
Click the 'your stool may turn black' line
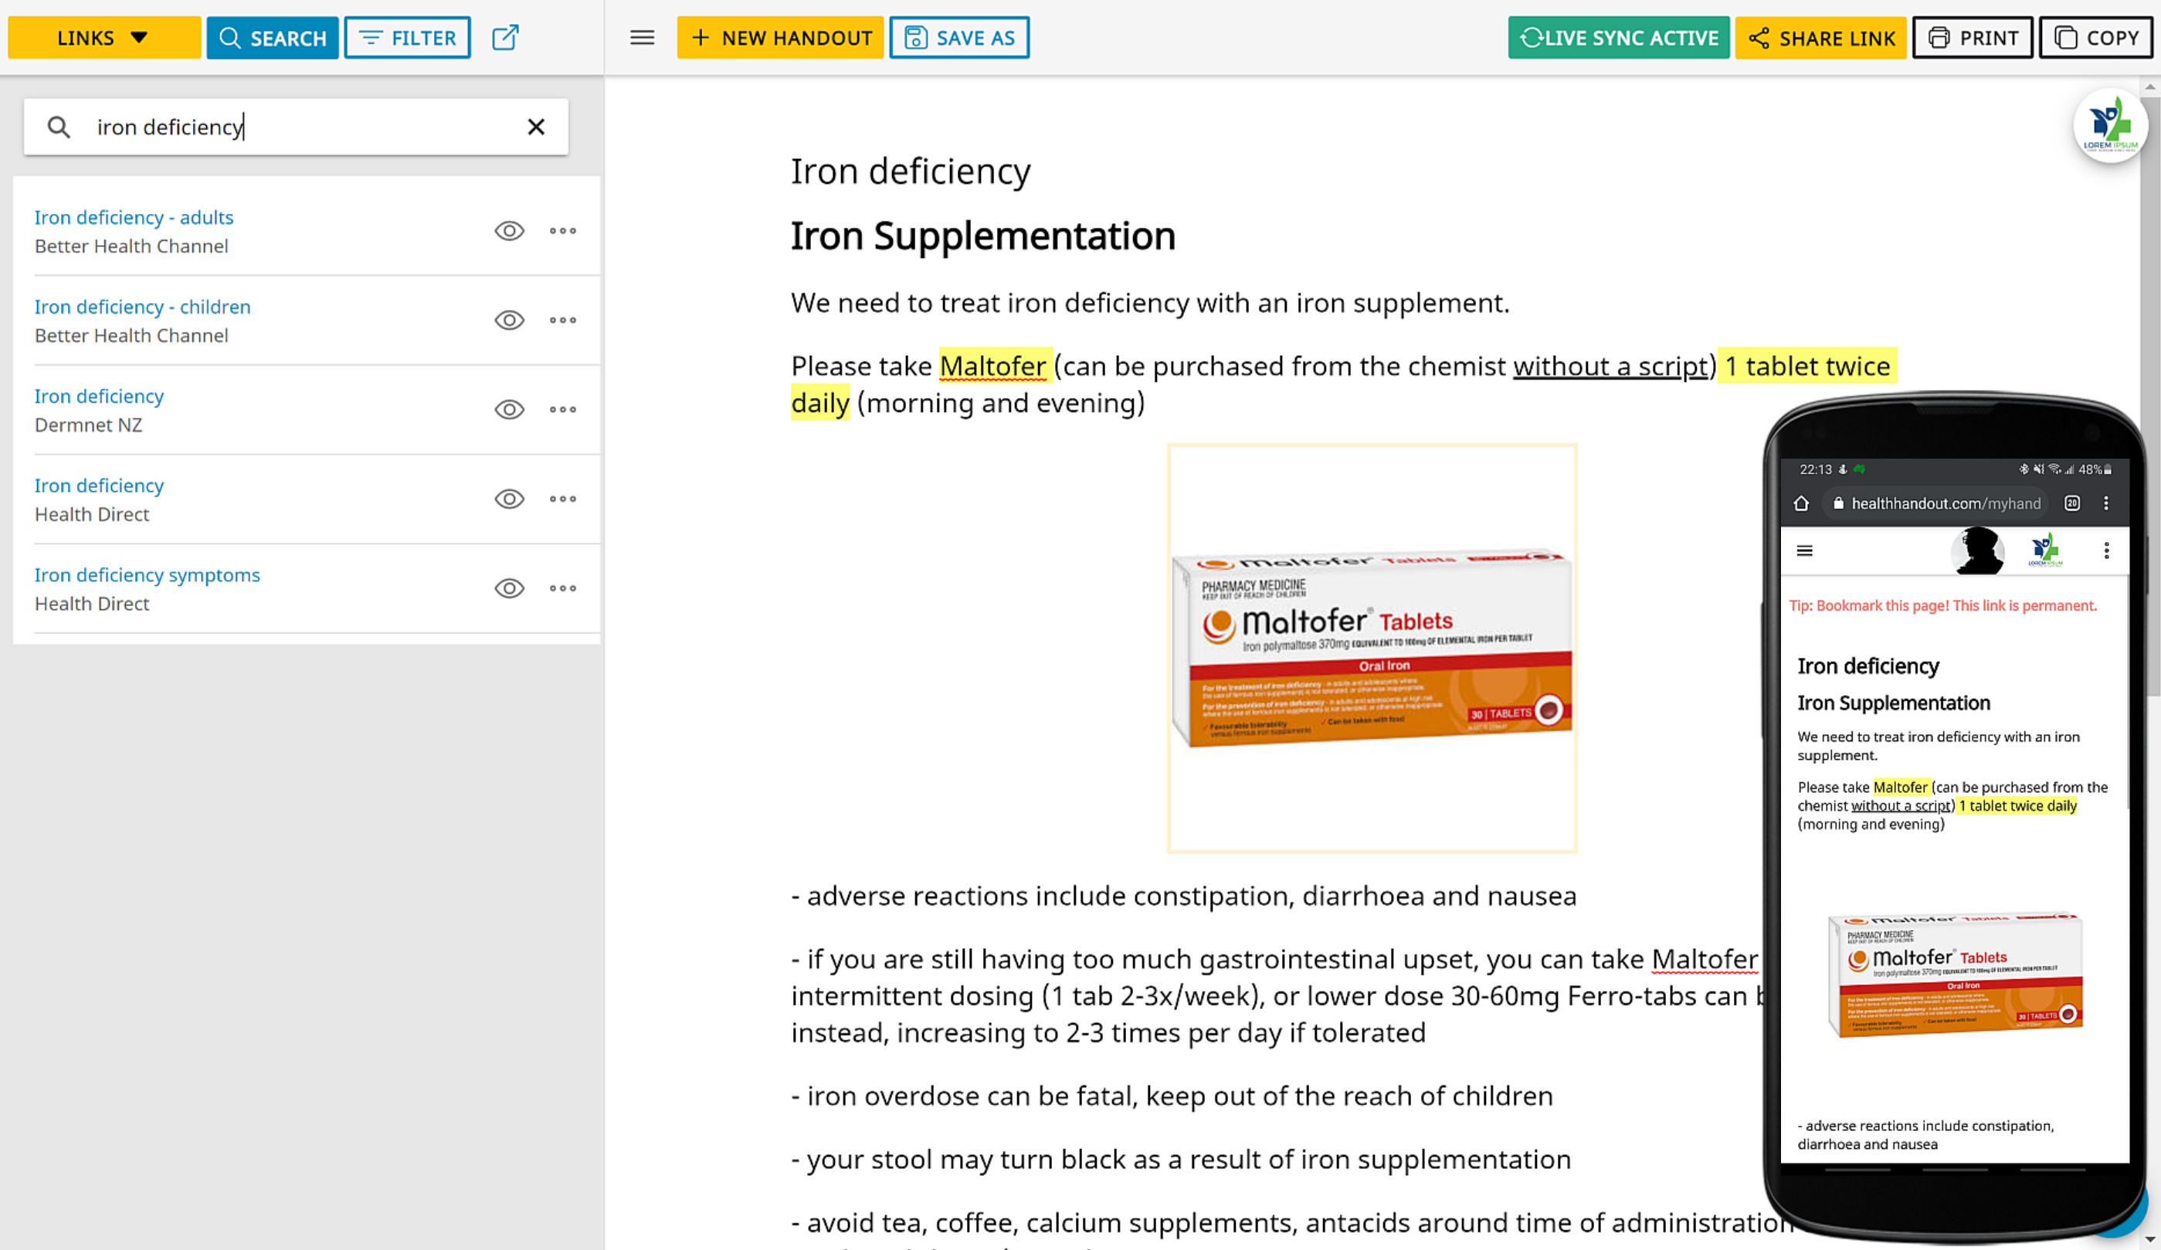(1181, 1159)
